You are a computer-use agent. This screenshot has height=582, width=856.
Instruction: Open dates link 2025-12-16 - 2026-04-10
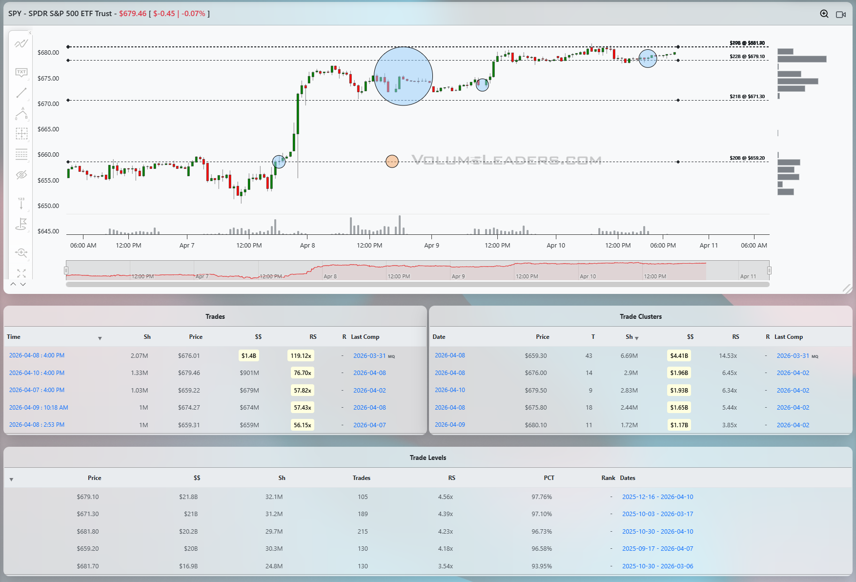coord(657,497)
